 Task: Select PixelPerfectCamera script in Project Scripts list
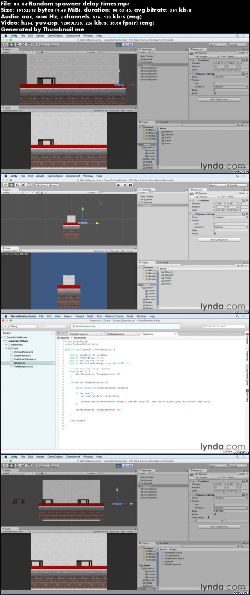click(x=174, y=558)
